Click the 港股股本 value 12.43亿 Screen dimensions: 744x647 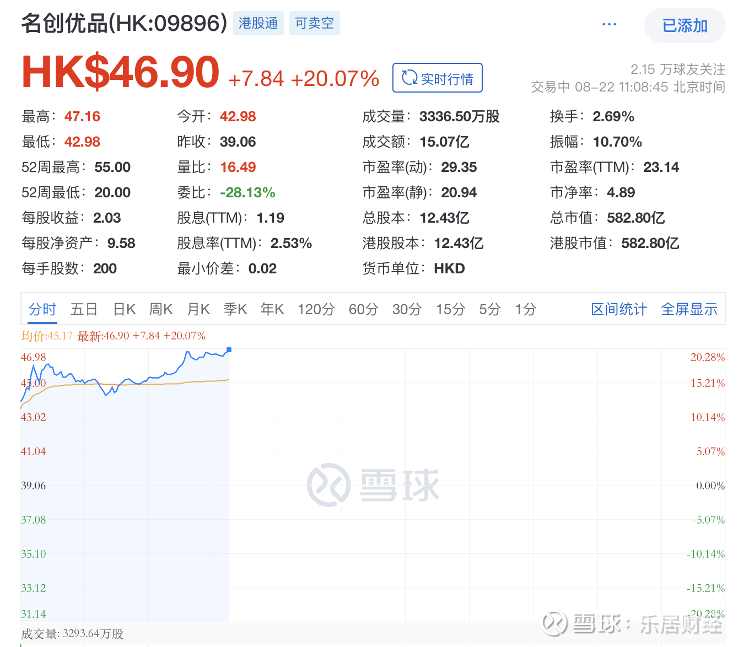click(459, 243)
